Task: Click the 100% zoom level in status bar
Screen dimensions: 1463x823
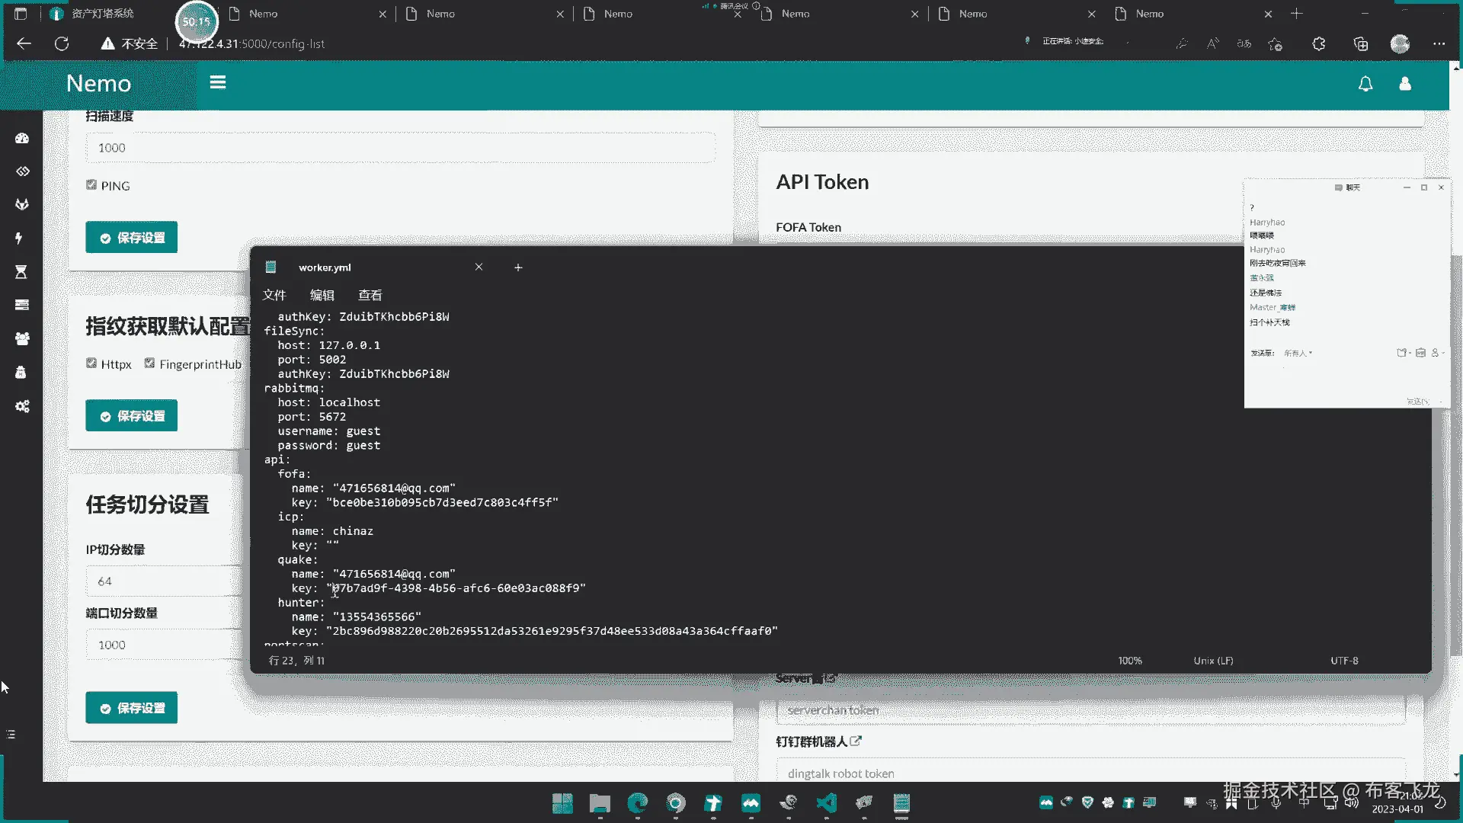Action: click(1130, 661)
